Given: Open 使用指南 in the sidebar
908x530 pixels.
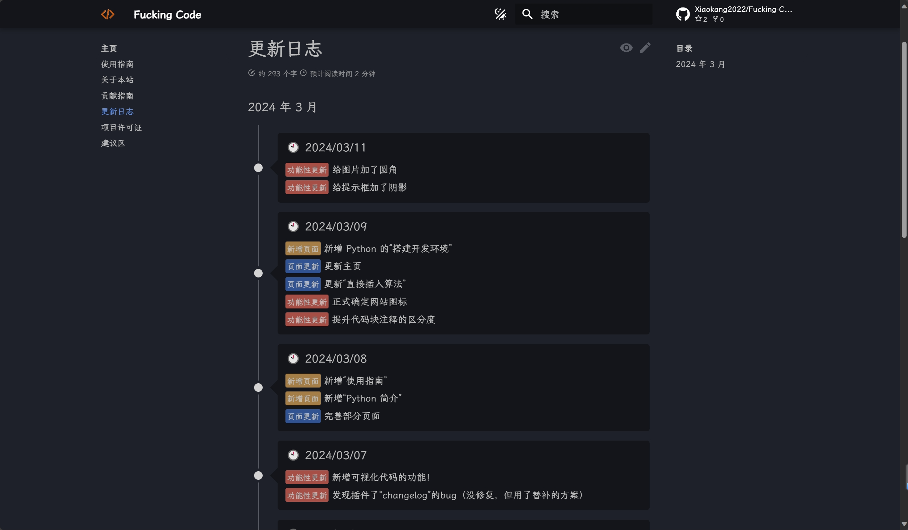Looking at the screenshot, I should (x=117, y=64).
